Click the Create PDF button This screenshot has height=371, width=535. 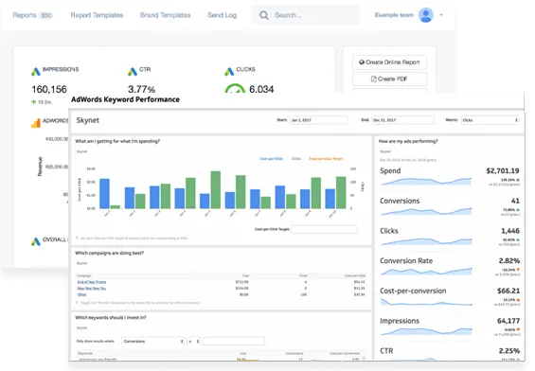389,79
